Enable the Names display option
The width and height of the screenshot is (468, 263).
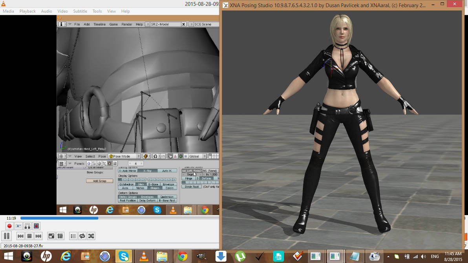pos(140,188)
